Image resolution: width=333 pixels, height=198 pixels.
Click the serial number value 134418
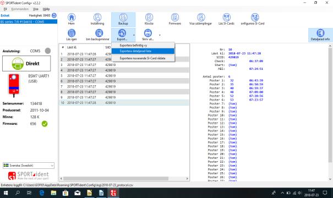click(36, 103)
